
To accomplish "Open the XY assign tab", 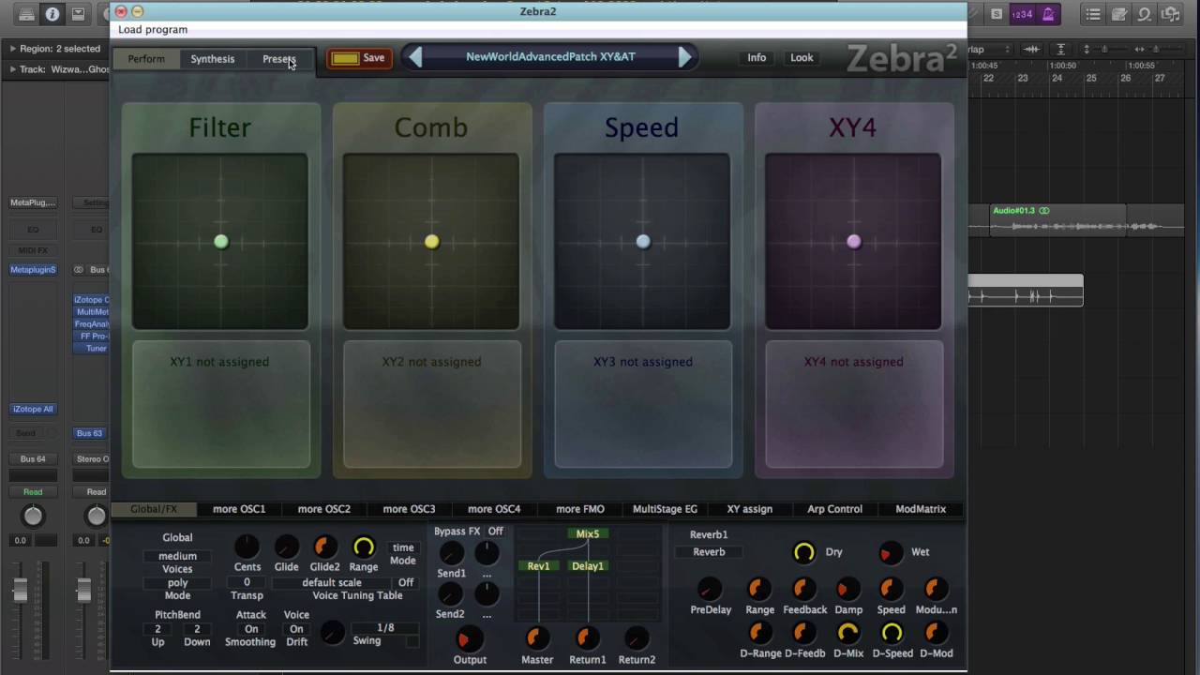I will (750, 509).
